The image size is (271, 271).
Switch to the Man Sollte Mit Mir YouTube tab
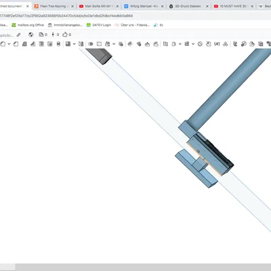[x=98, y=6]
